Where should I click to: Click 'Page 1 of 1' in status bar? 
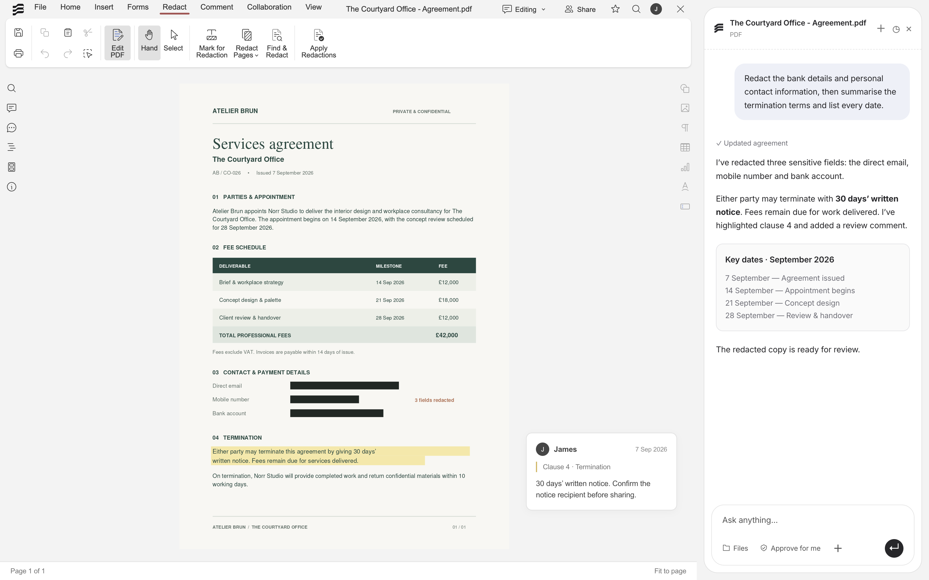(28, 571)
